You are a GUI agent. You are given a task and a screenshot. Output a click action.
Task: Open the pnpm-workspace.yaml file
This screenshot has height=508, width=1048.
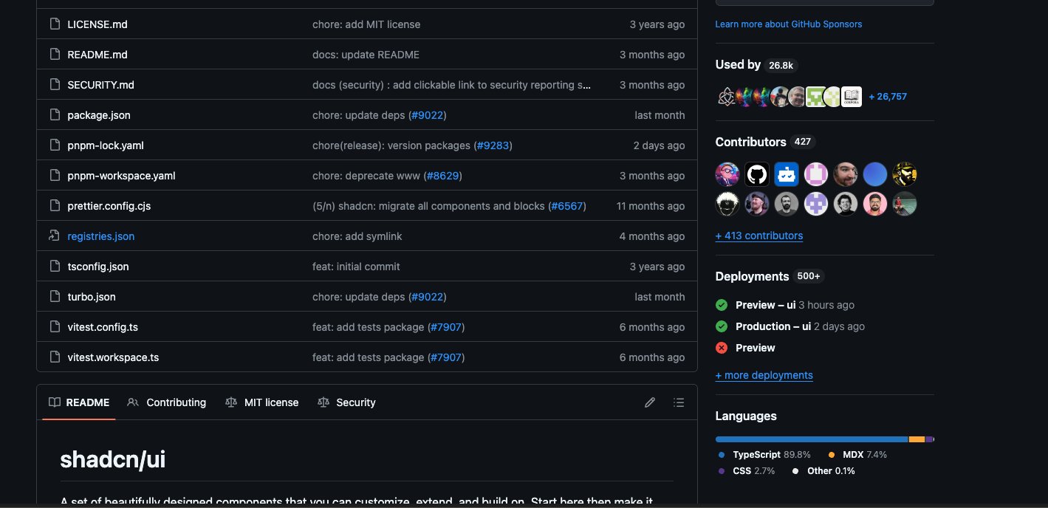click(121, 176)
